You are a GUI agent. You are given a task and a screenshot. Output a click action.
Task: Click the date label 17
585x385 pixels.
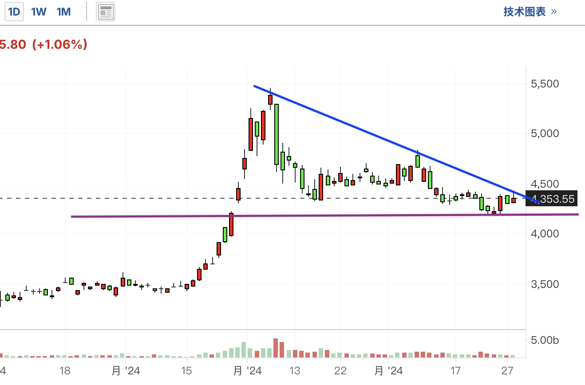(x=455, y=370)
